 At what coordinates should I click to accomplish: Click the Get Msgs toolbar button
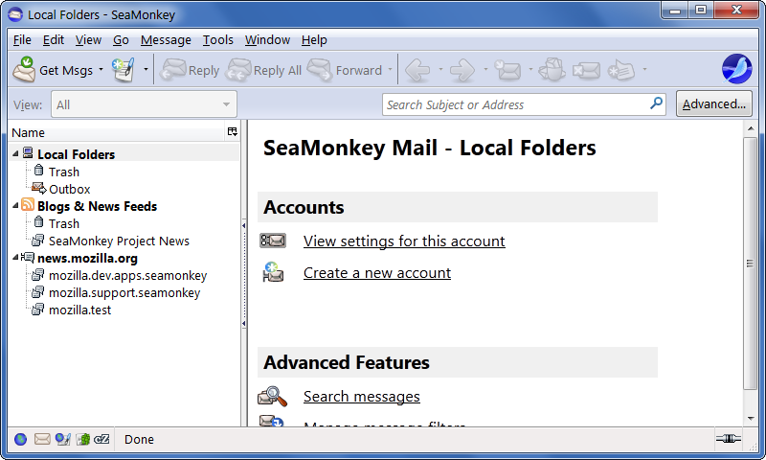point(53,70)
